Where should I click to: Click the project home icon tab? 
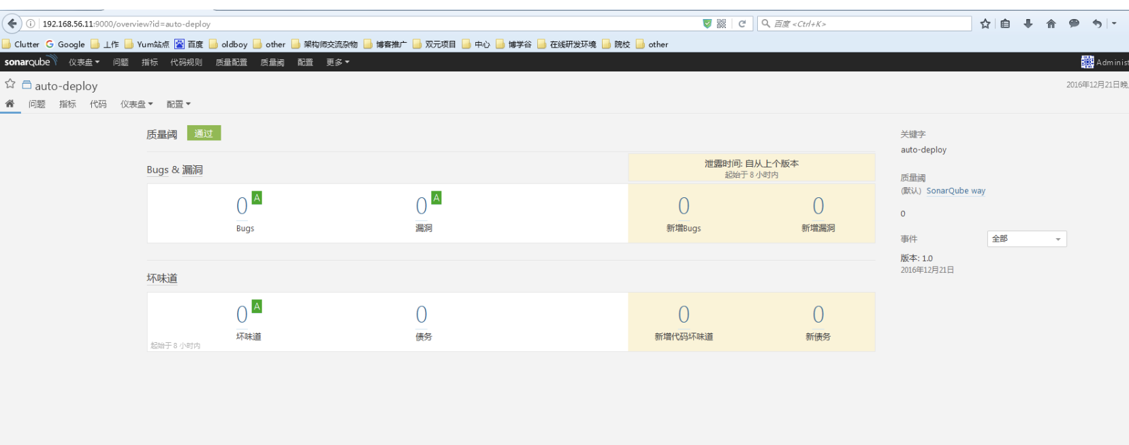point(10,104)
